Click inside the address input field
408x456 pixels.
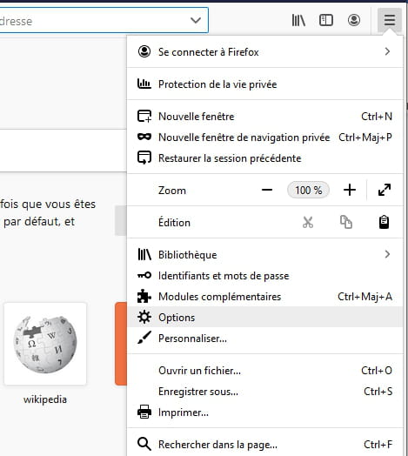point(93,20)
